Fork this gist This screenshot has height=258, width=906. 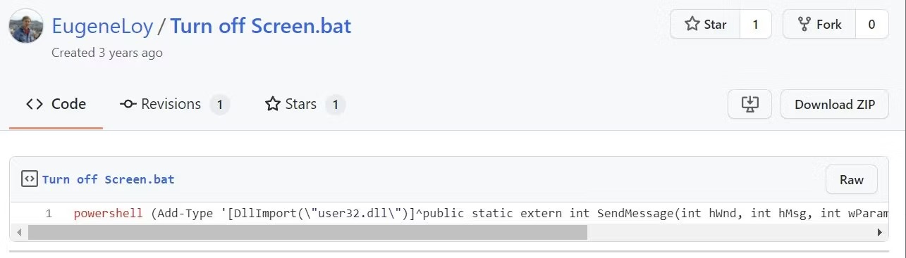tap(819, 25)
